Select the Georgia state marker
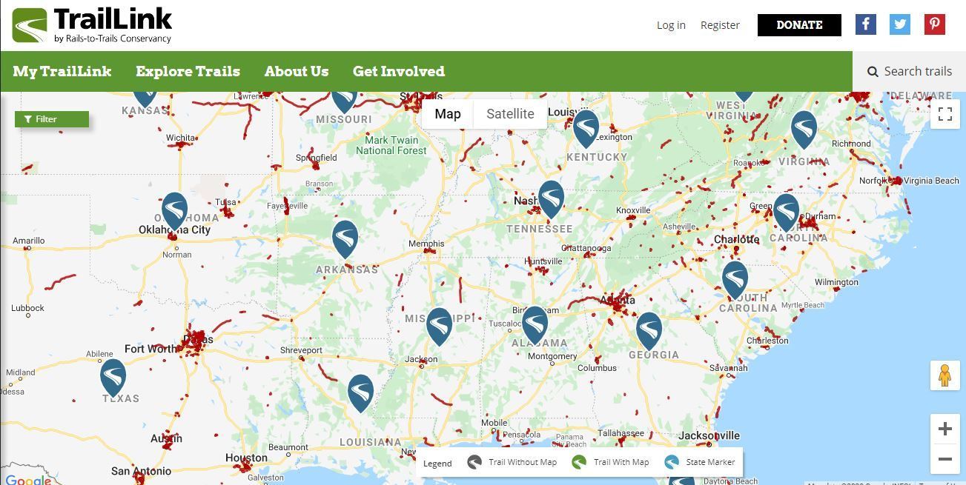The height and width of the screenshot is (485, 966). (x=649, y=331)
